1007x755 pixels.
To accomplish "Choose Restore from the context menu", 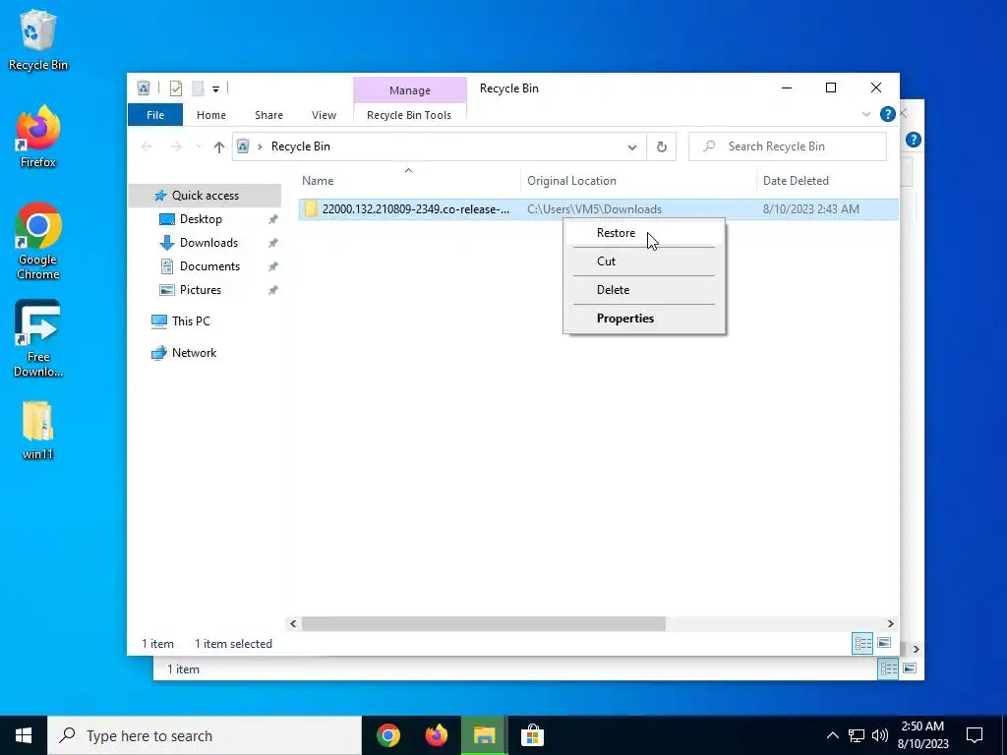I will point(644,233).
